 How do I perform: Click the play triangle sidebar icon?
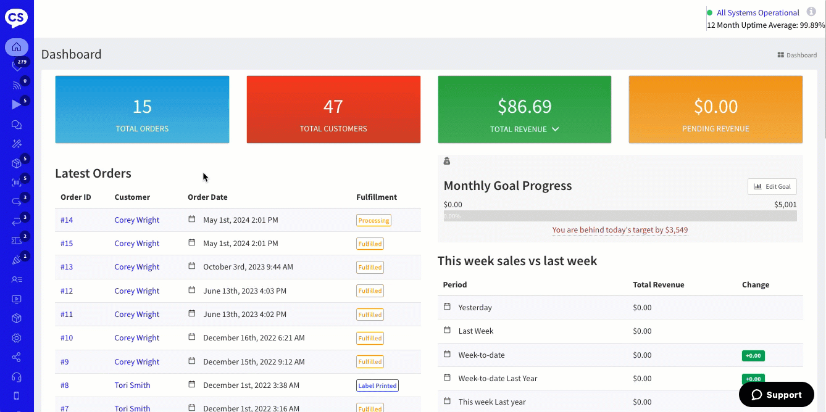(x=17, y=105)
